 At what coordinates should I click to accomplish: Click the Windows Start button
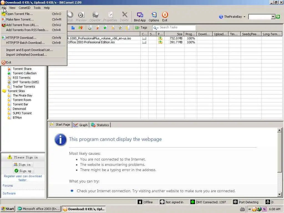(x=8, y=209)
